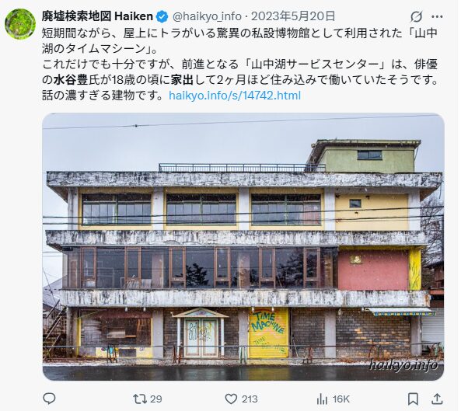Click the Grok circle-slash icon
The image size is (461, 411).
click(x=417, y=17)
